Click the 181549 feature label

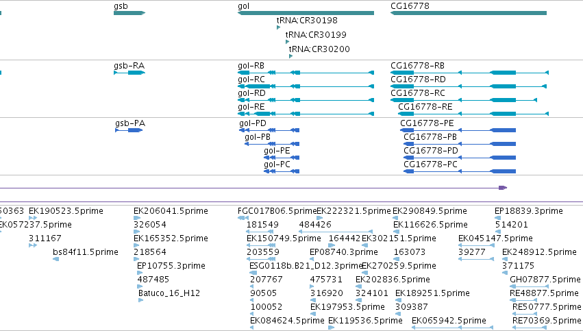point(262,225)
